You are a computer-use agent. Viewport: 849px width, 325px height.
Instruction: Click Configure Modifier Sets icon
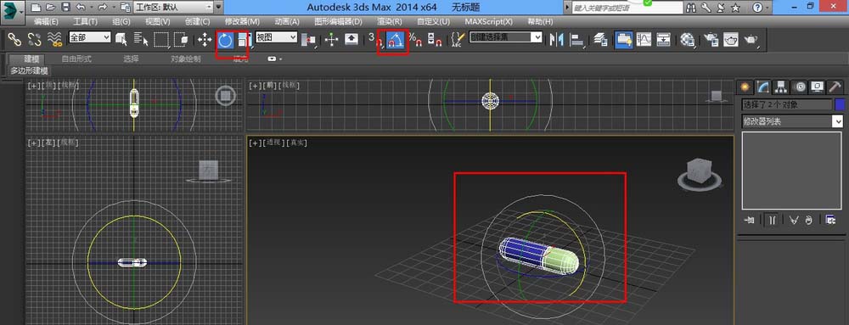[x=830, y=220]
